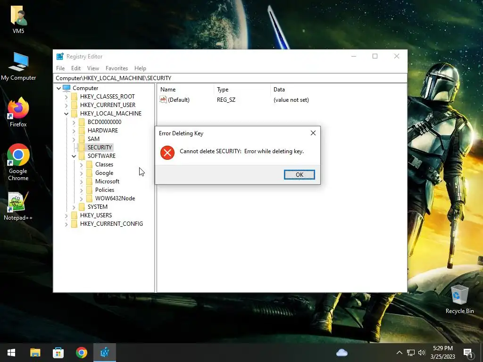Open the Edit menu
The height and width of the screenshot is (362, 483).
76,68
